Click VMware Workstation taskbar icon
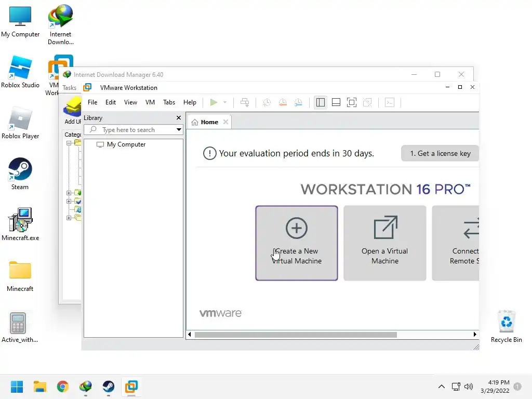The height and width of the screenshot is (399, 532). point(131,387)
